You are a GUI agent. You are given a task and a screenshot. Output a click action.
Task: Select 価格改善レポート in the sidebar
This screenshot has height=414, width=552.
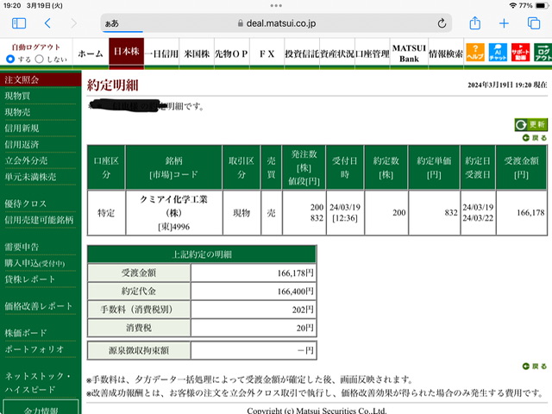(38, 306)
